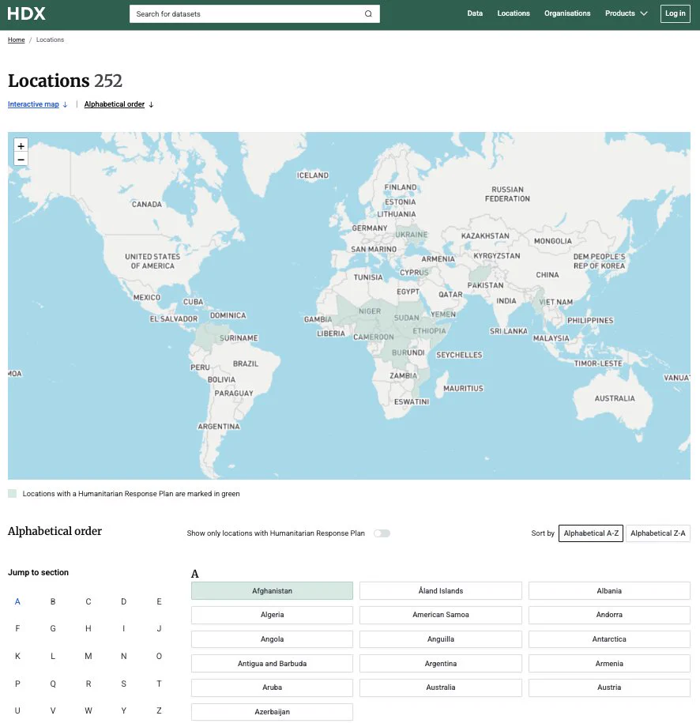Go to Home breadcrumb link
700x727 pixels.
pos(17,40)
